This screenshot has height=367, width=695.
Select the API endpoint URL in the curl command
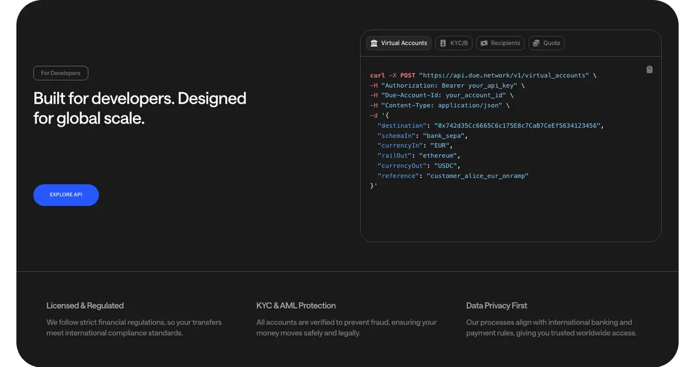[x=504, y=76]
